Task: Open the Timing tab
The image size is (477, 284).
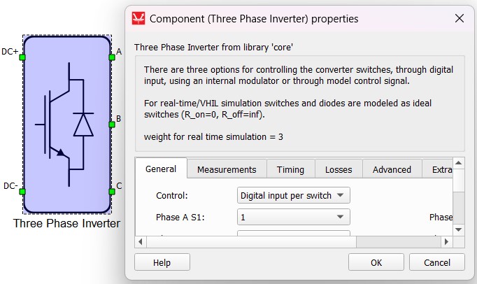Action: pos(290,169)
